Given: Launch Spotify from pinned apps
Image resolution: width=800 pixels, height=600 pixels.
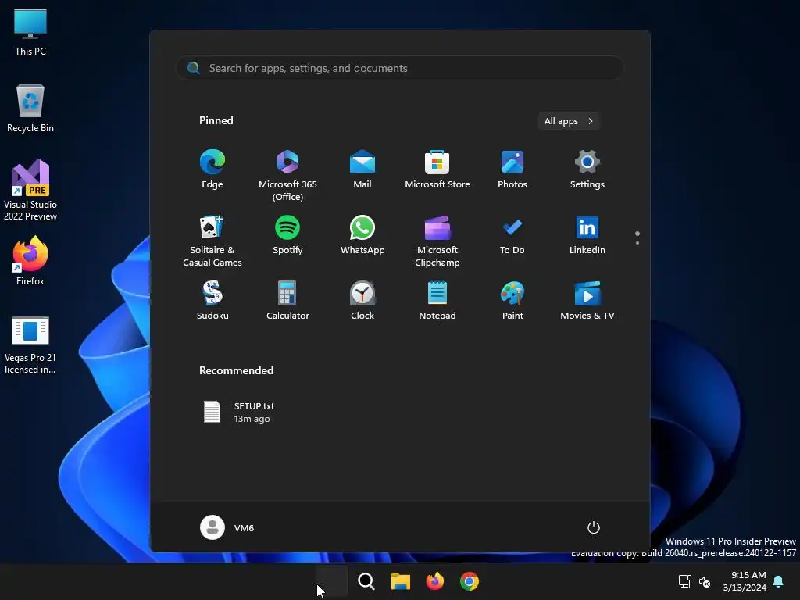Looking at the screenshot, I should coord(287,236).
